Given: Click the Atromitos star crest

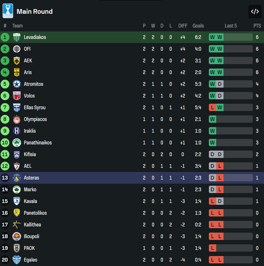Looking at the screenshot, I should pos(17,84).
